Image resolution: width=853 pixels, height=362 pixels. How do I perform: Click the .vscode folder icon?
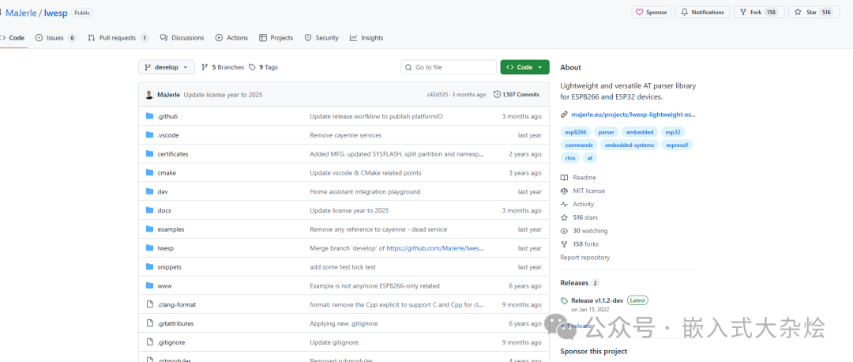coord(150,135)
